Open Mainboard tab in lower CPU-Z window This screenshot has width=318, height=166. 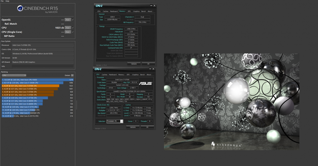pos(113,75)
